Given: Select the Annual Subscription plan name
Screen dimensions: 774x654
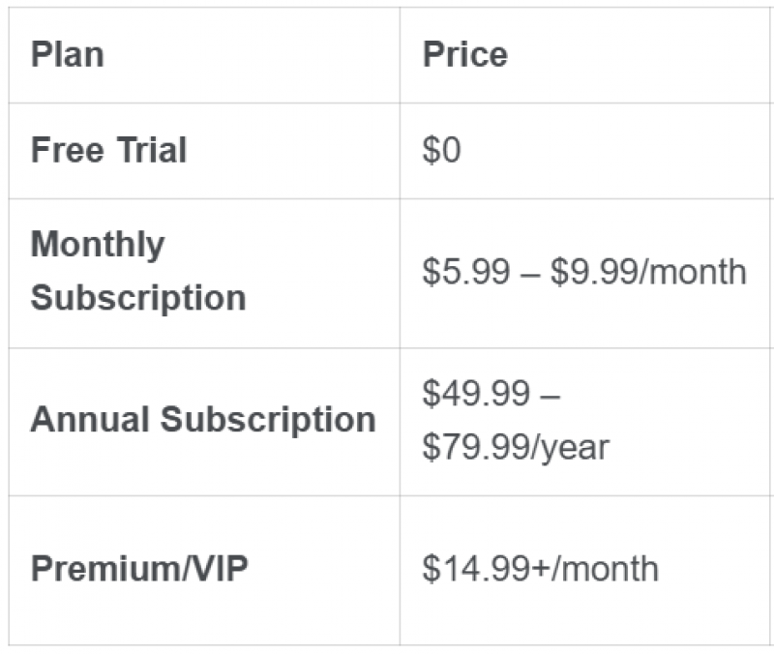Looking at the screenshot, I should pos(203,420).
